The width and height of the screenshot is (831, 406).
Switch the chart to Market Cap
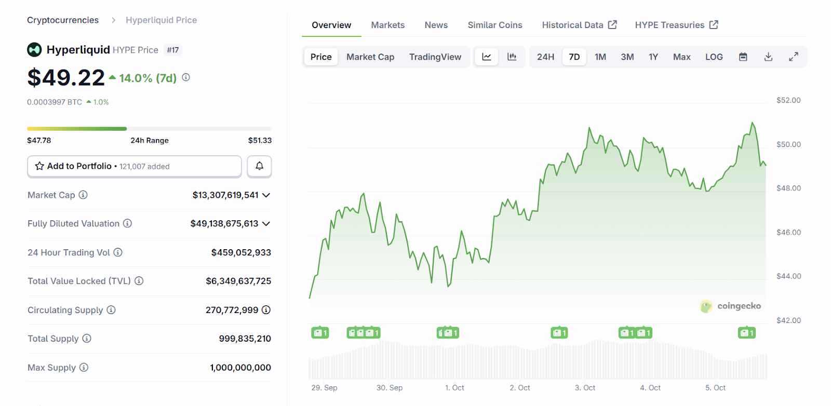(x=370, y=57)
